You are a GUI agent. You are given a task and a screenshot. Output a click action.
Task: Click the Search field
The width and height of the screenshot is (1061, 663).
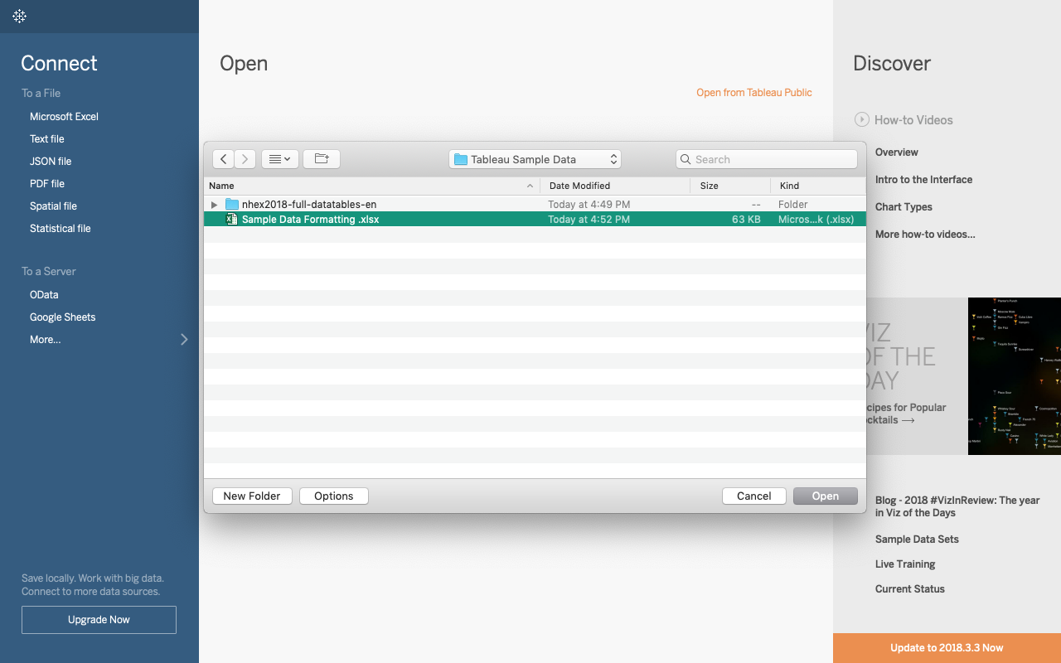(x=767, y=159)
